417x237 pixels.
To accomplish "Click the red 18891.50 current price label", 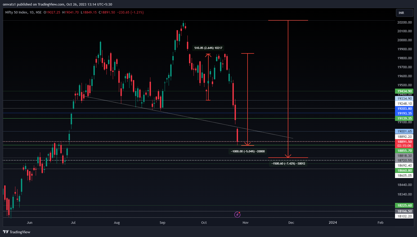I will pyautogui.click(x=404, y=142).
